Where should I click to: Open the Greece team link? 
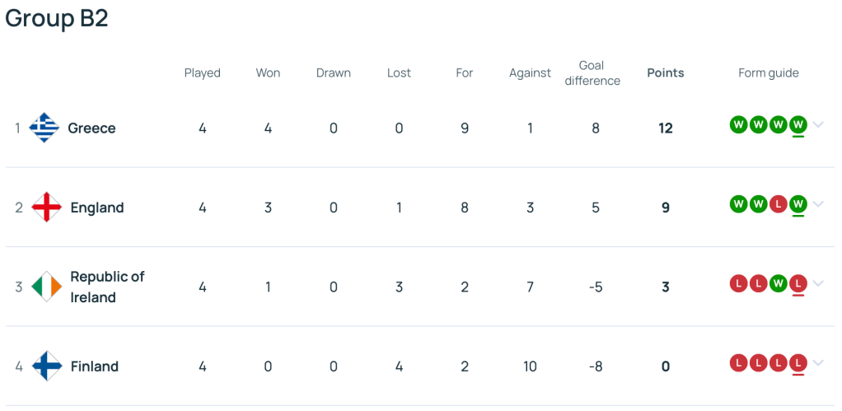click(x=91, y=128)
